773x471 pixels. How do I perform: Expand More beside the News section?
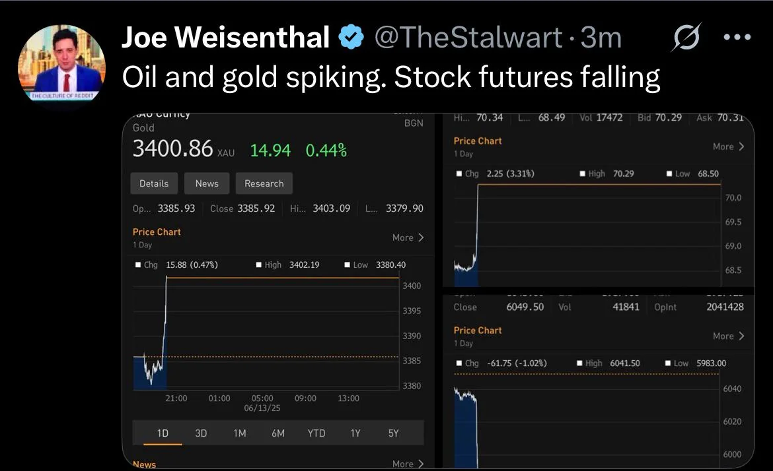pos(408,464)
